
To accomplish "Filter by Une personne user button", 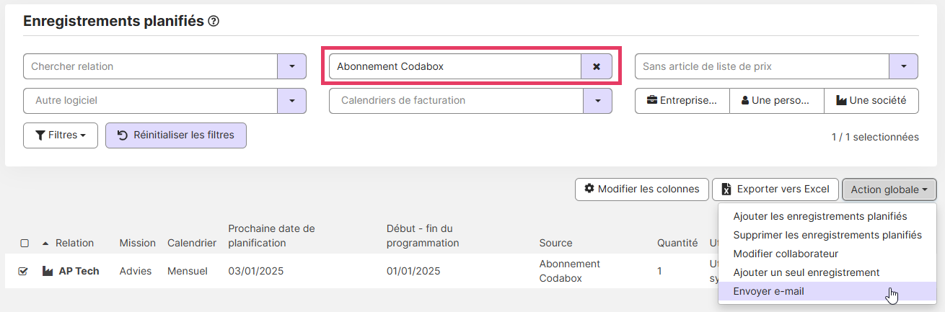I will point(777,101).
